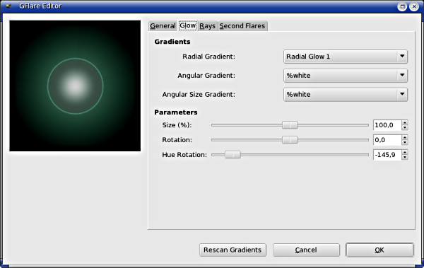This screenshot has width=424, height=268.
Task: Switch to the General tab
Action: 163,26
